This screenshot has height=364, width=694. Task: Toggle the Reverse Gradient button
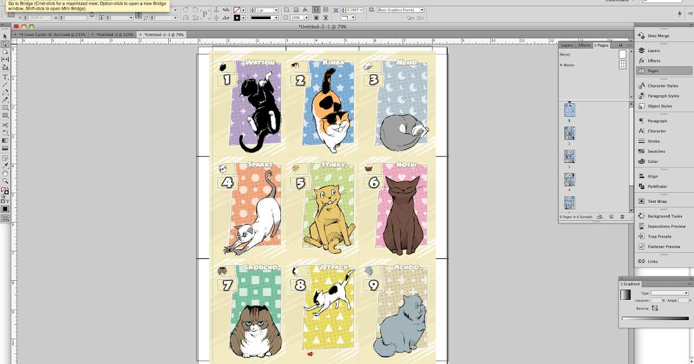[655, 308]
